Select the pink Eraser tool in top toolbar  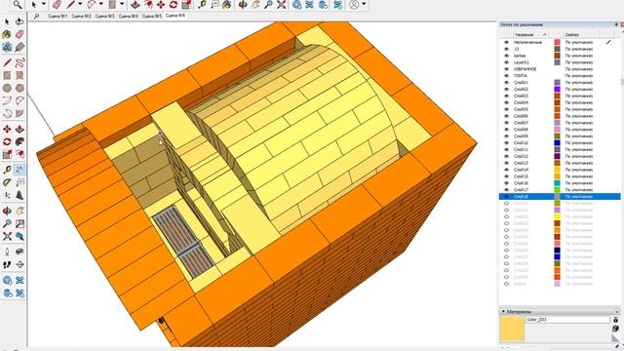pos(57,5)
